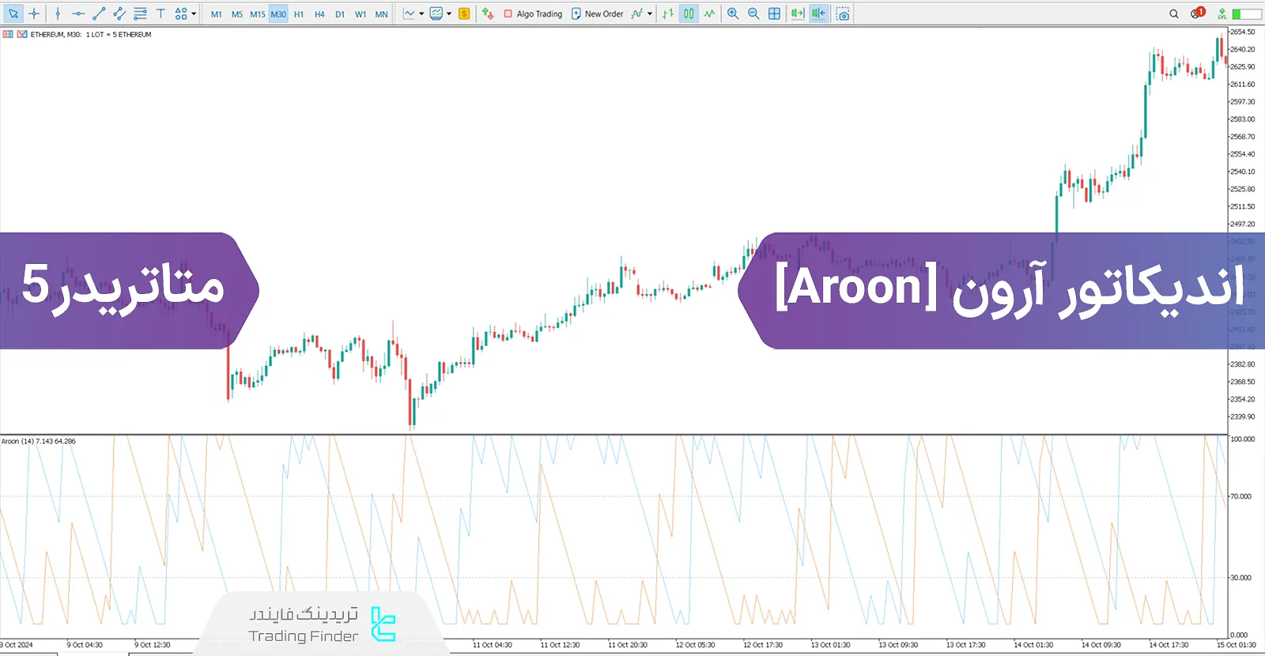Click the 70.000 indicator level label
This screenshot has width=1265, height=656.
coord(1240,496)
